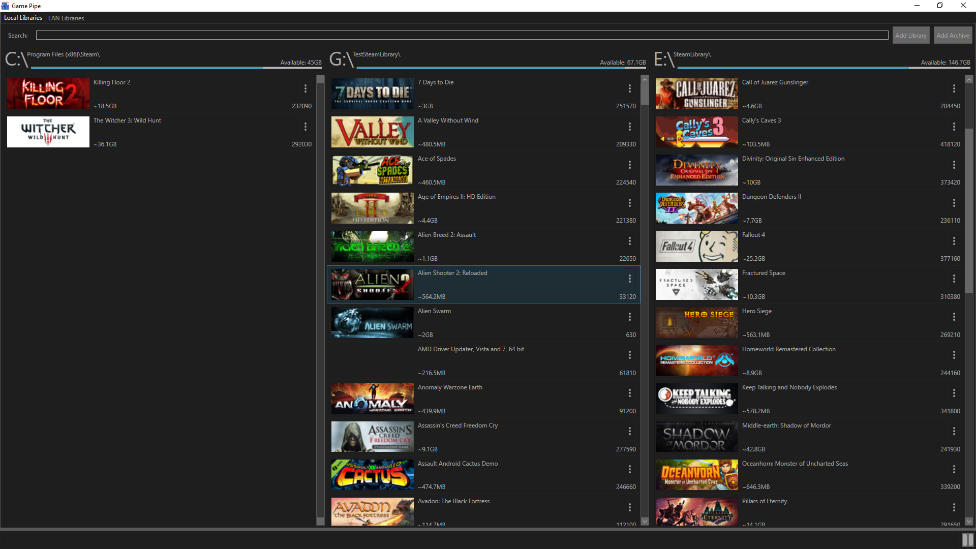Select the Fallout 4 thumbnail
Viewport: 976px width, 549px height.
(x=697, y=246)
